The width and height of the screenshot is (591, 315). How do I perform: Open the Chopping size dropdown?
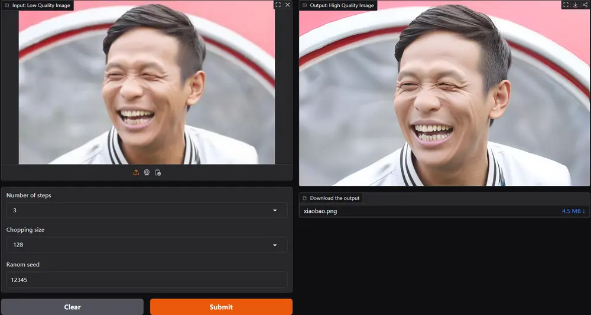147,245
